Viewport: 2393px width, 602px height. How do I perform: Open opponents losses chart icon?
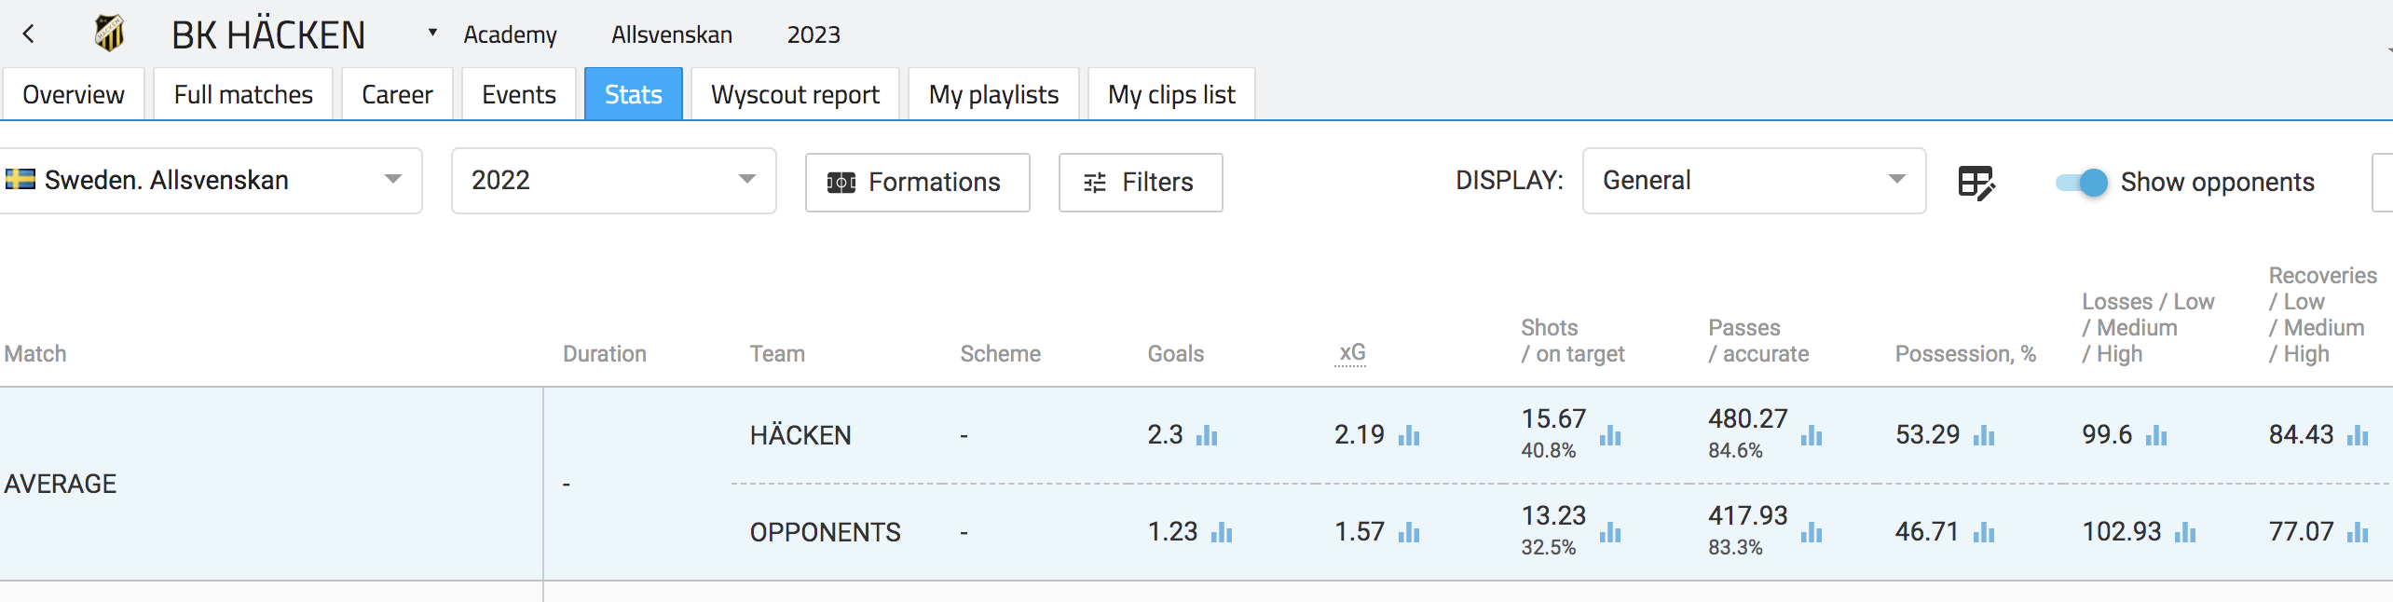click(2184, 532)
